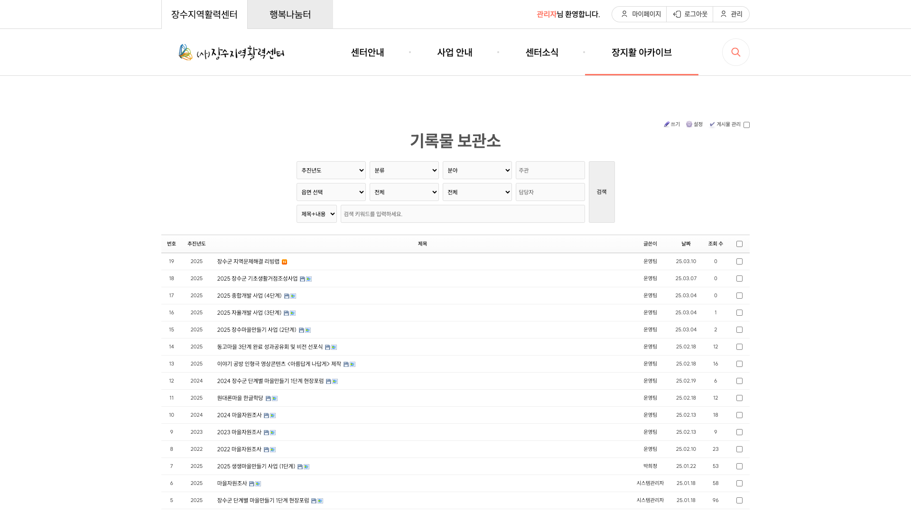
Task: Check the box for 2025 종합개발 사업 (4단계)
Action: click(739, 295)
